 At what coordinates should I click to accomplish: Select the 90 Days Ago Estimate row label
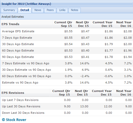[x=18, y=57]
